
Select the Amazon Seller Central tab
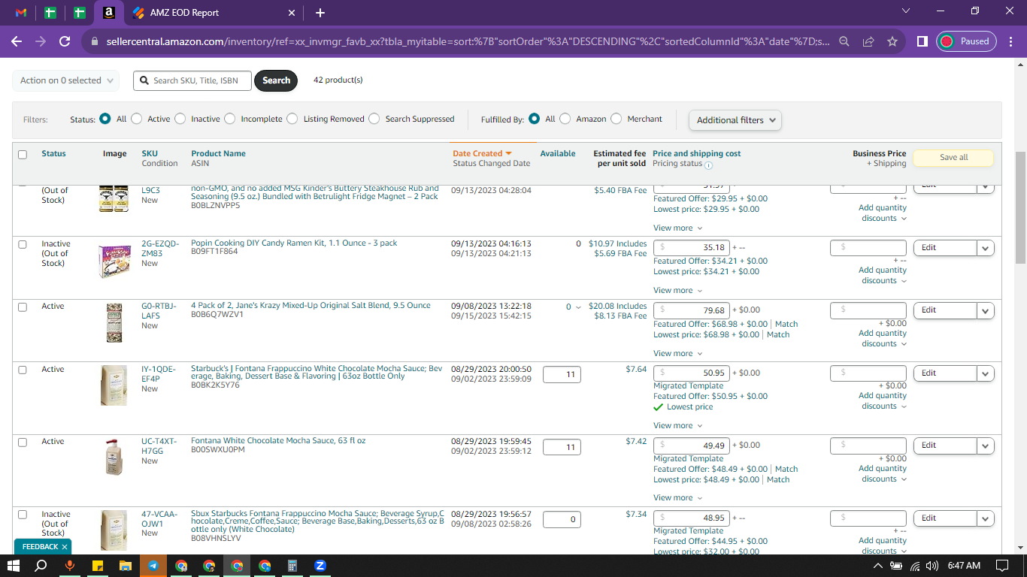click(109, 13)
